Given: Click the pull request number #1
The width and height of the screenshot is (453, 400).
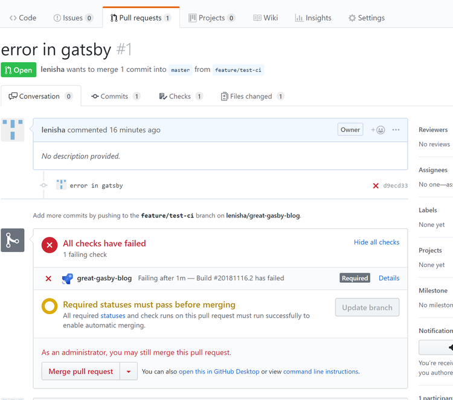Looking at the screenshot, I should [x=124, y=49].
